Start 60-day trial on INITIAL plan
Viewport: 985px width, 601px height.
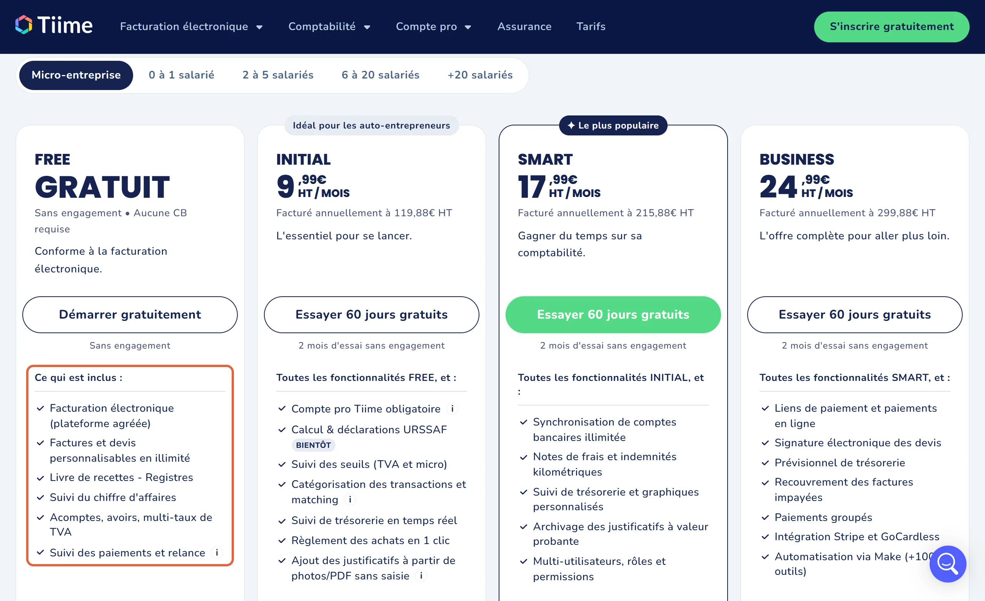pos(371,314)
